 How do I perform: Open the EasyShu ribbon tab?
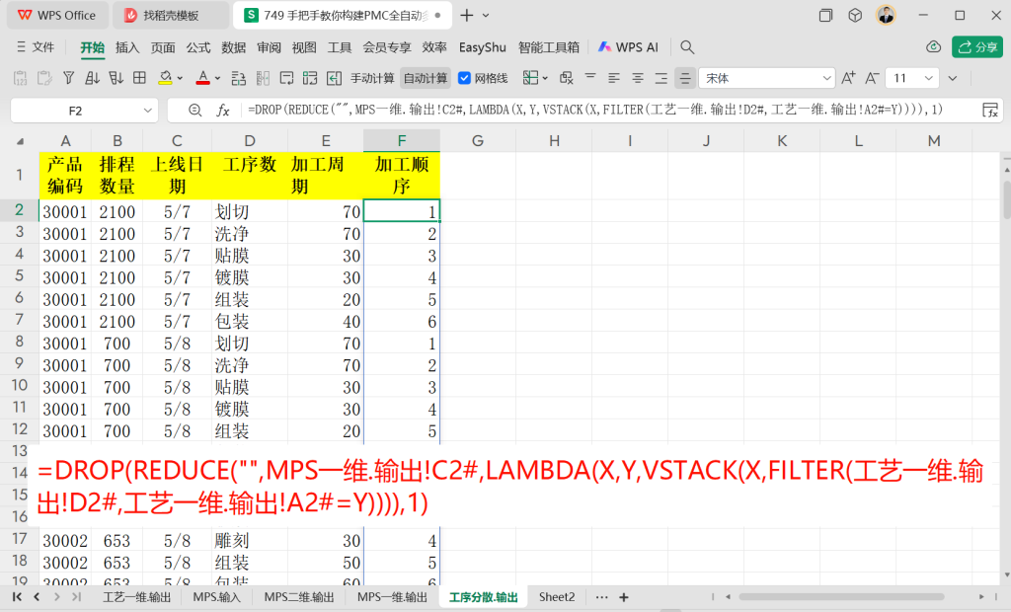pos(482,47)
